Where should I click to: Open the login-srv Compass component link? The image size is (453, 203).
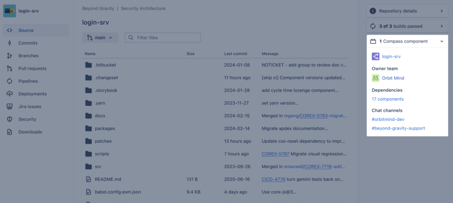[x=391, y=57]
